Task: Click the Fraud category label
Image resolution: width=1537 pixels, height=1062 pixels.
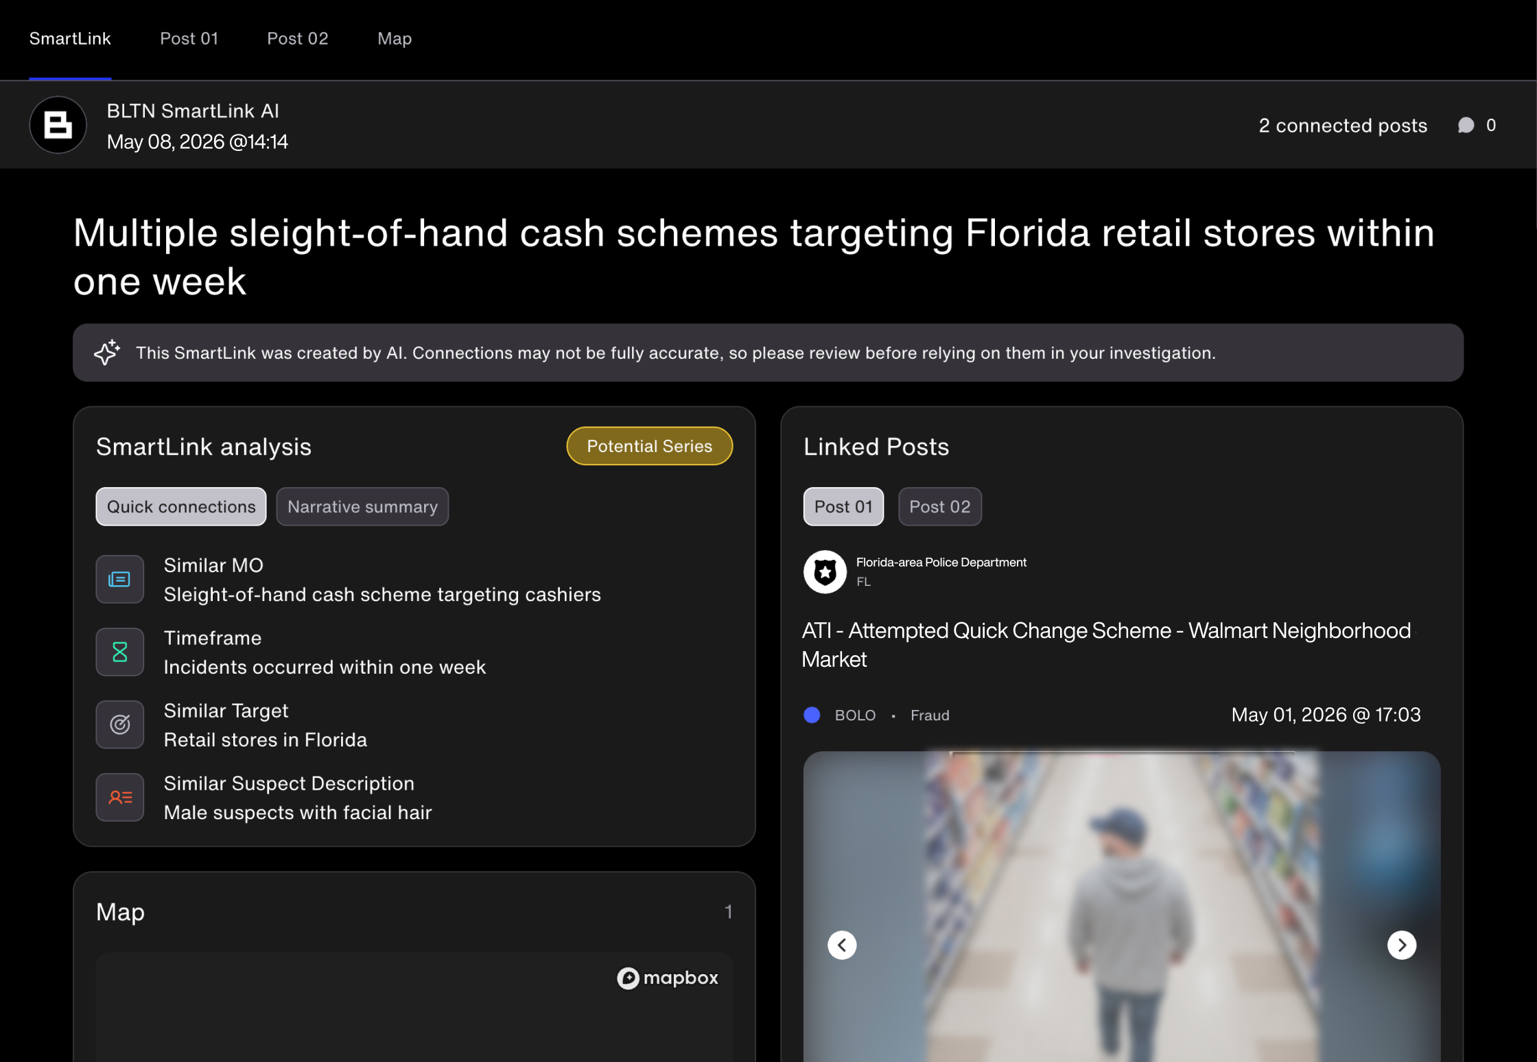Action: pyautogui.click(x=930, y=715)
